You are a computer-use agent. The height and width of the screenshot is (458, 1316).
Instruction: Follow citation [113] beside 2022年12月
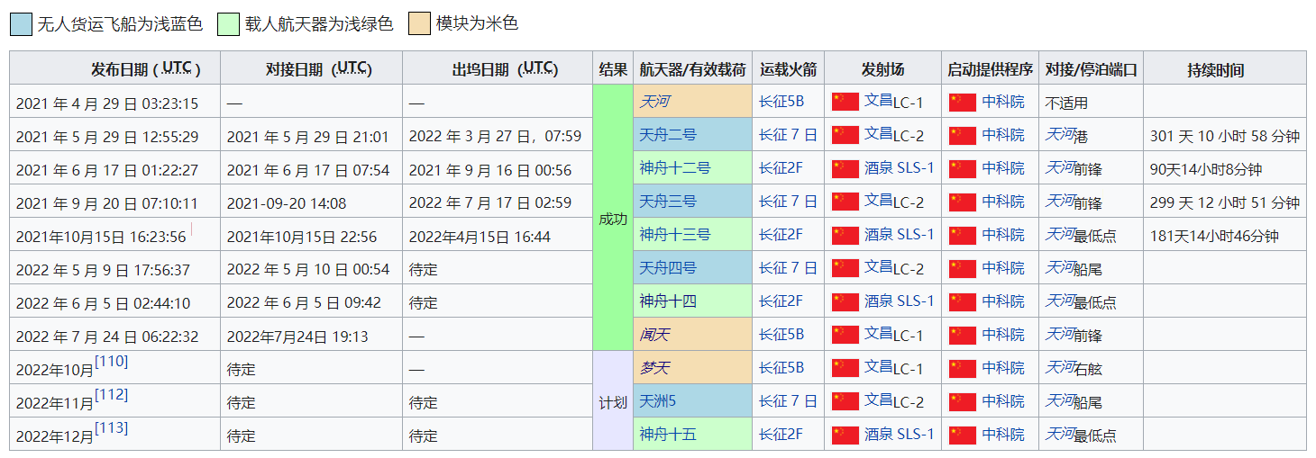point(111,428)
